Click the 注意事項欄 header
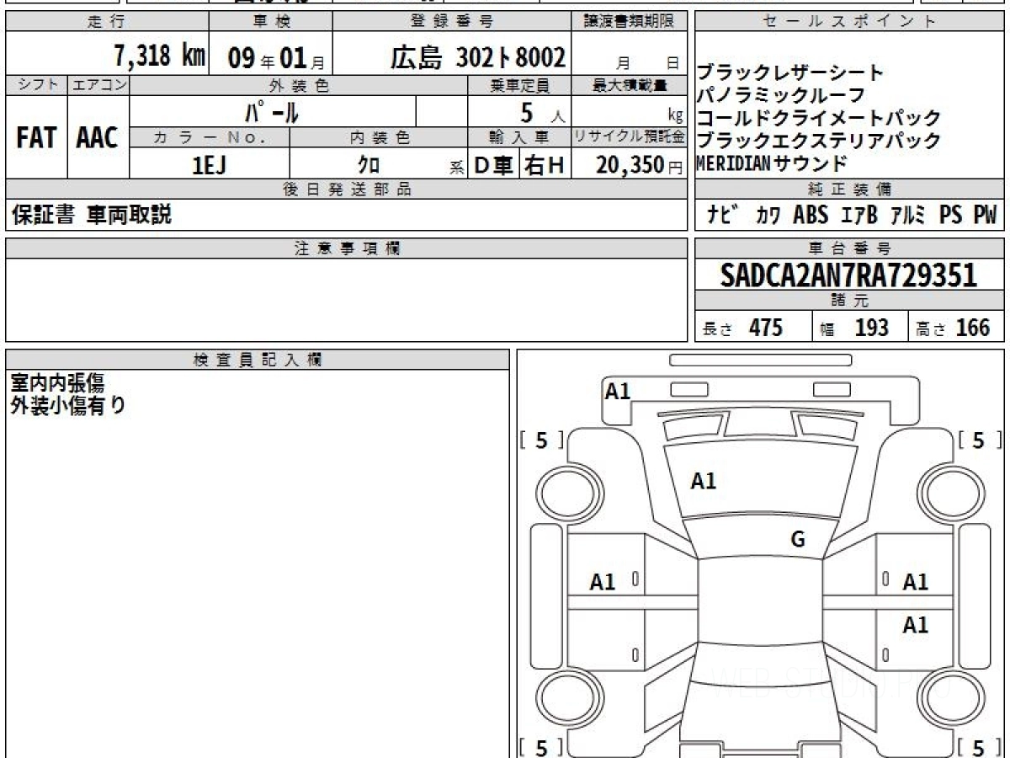 pyautogui.click(x=347, y=248)
